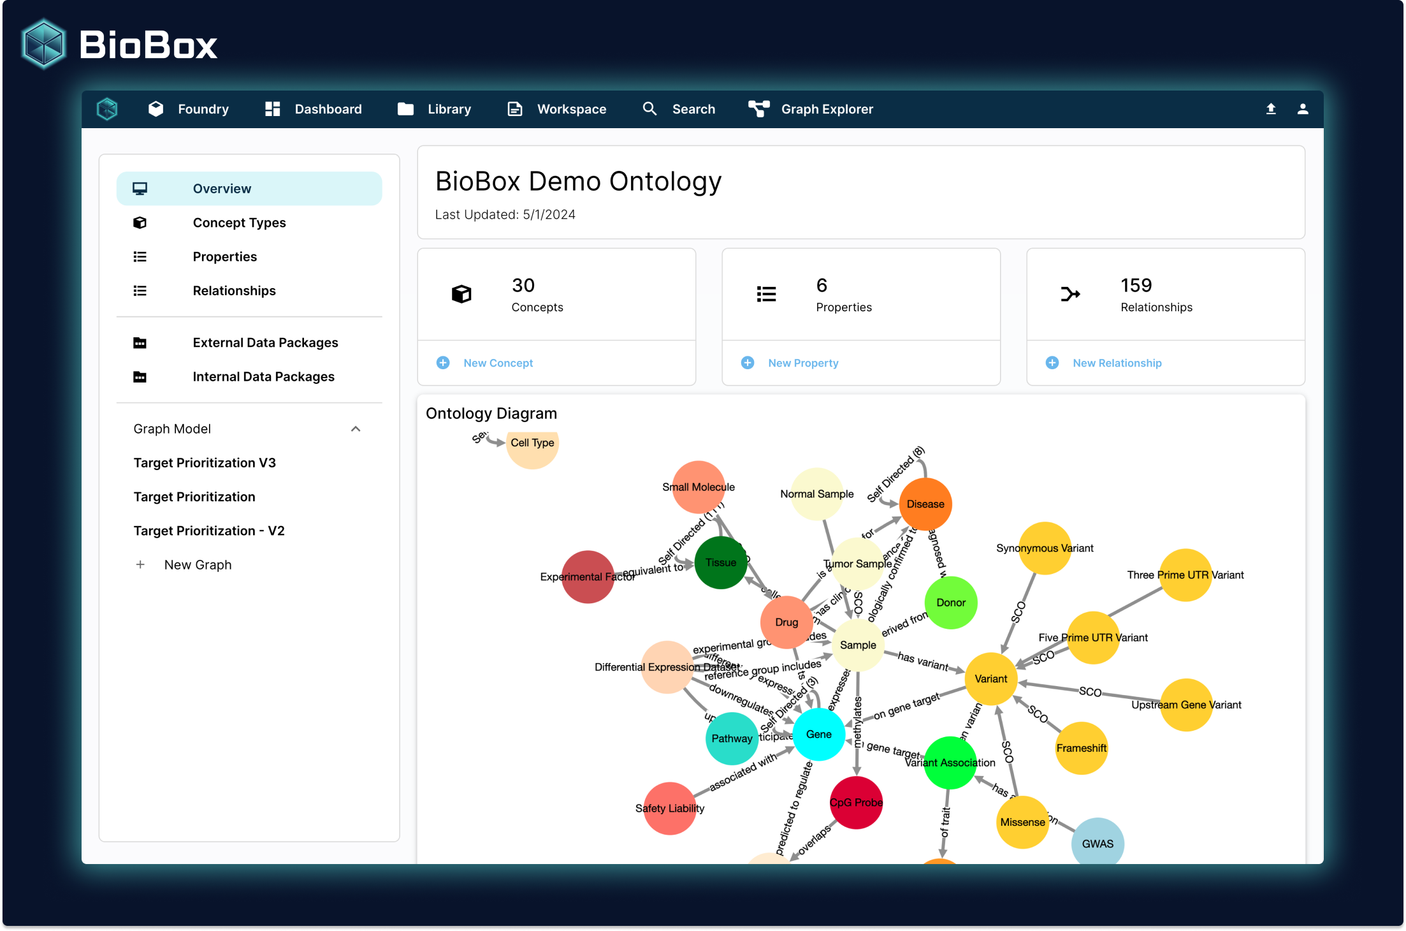Screen dimensions: 1406x931
Task: Click New Relationship link
Action: pyautogui.click(x=1117, y=363)
